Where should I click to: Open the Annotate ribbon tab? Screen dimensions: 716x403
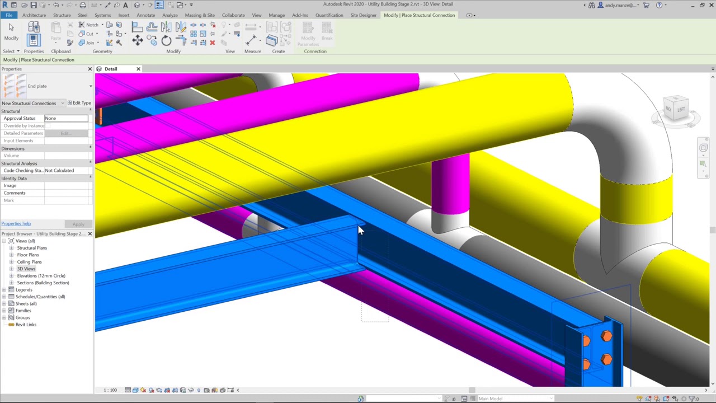click(145, 15)
